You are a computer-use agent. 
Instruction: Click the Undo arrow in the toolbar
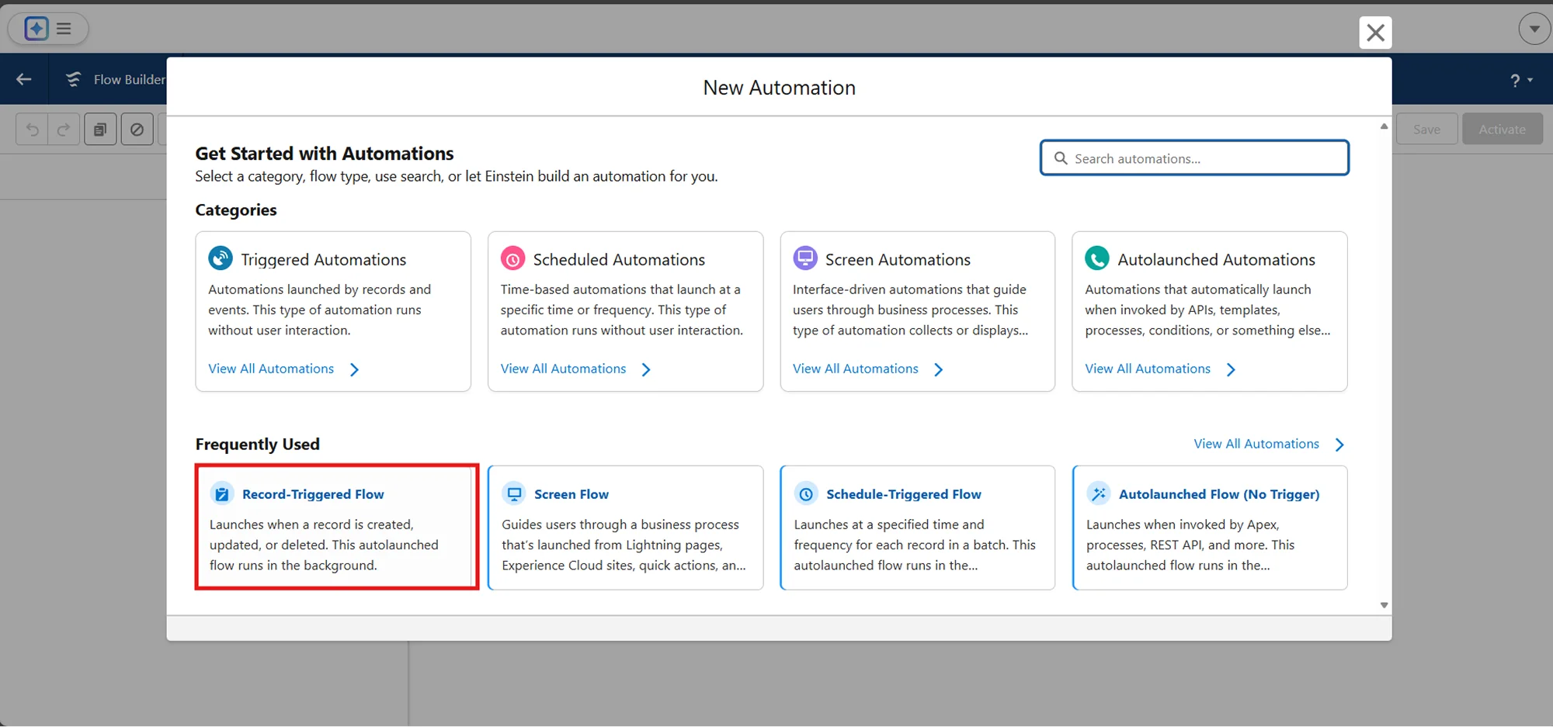pyautogui.click(x=32, y=129)
